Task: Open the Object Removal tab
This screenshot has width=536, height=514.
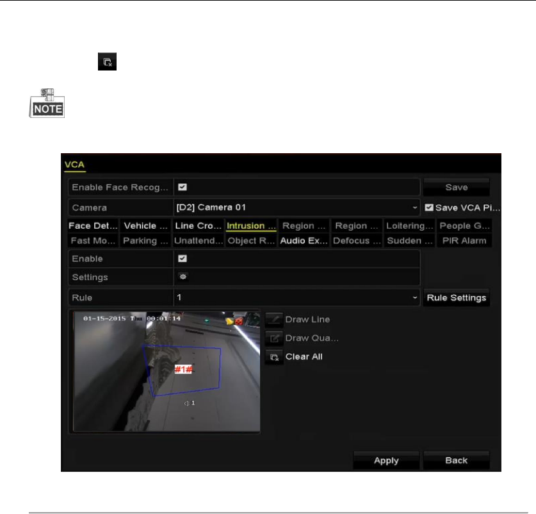Action: [251, 241]
